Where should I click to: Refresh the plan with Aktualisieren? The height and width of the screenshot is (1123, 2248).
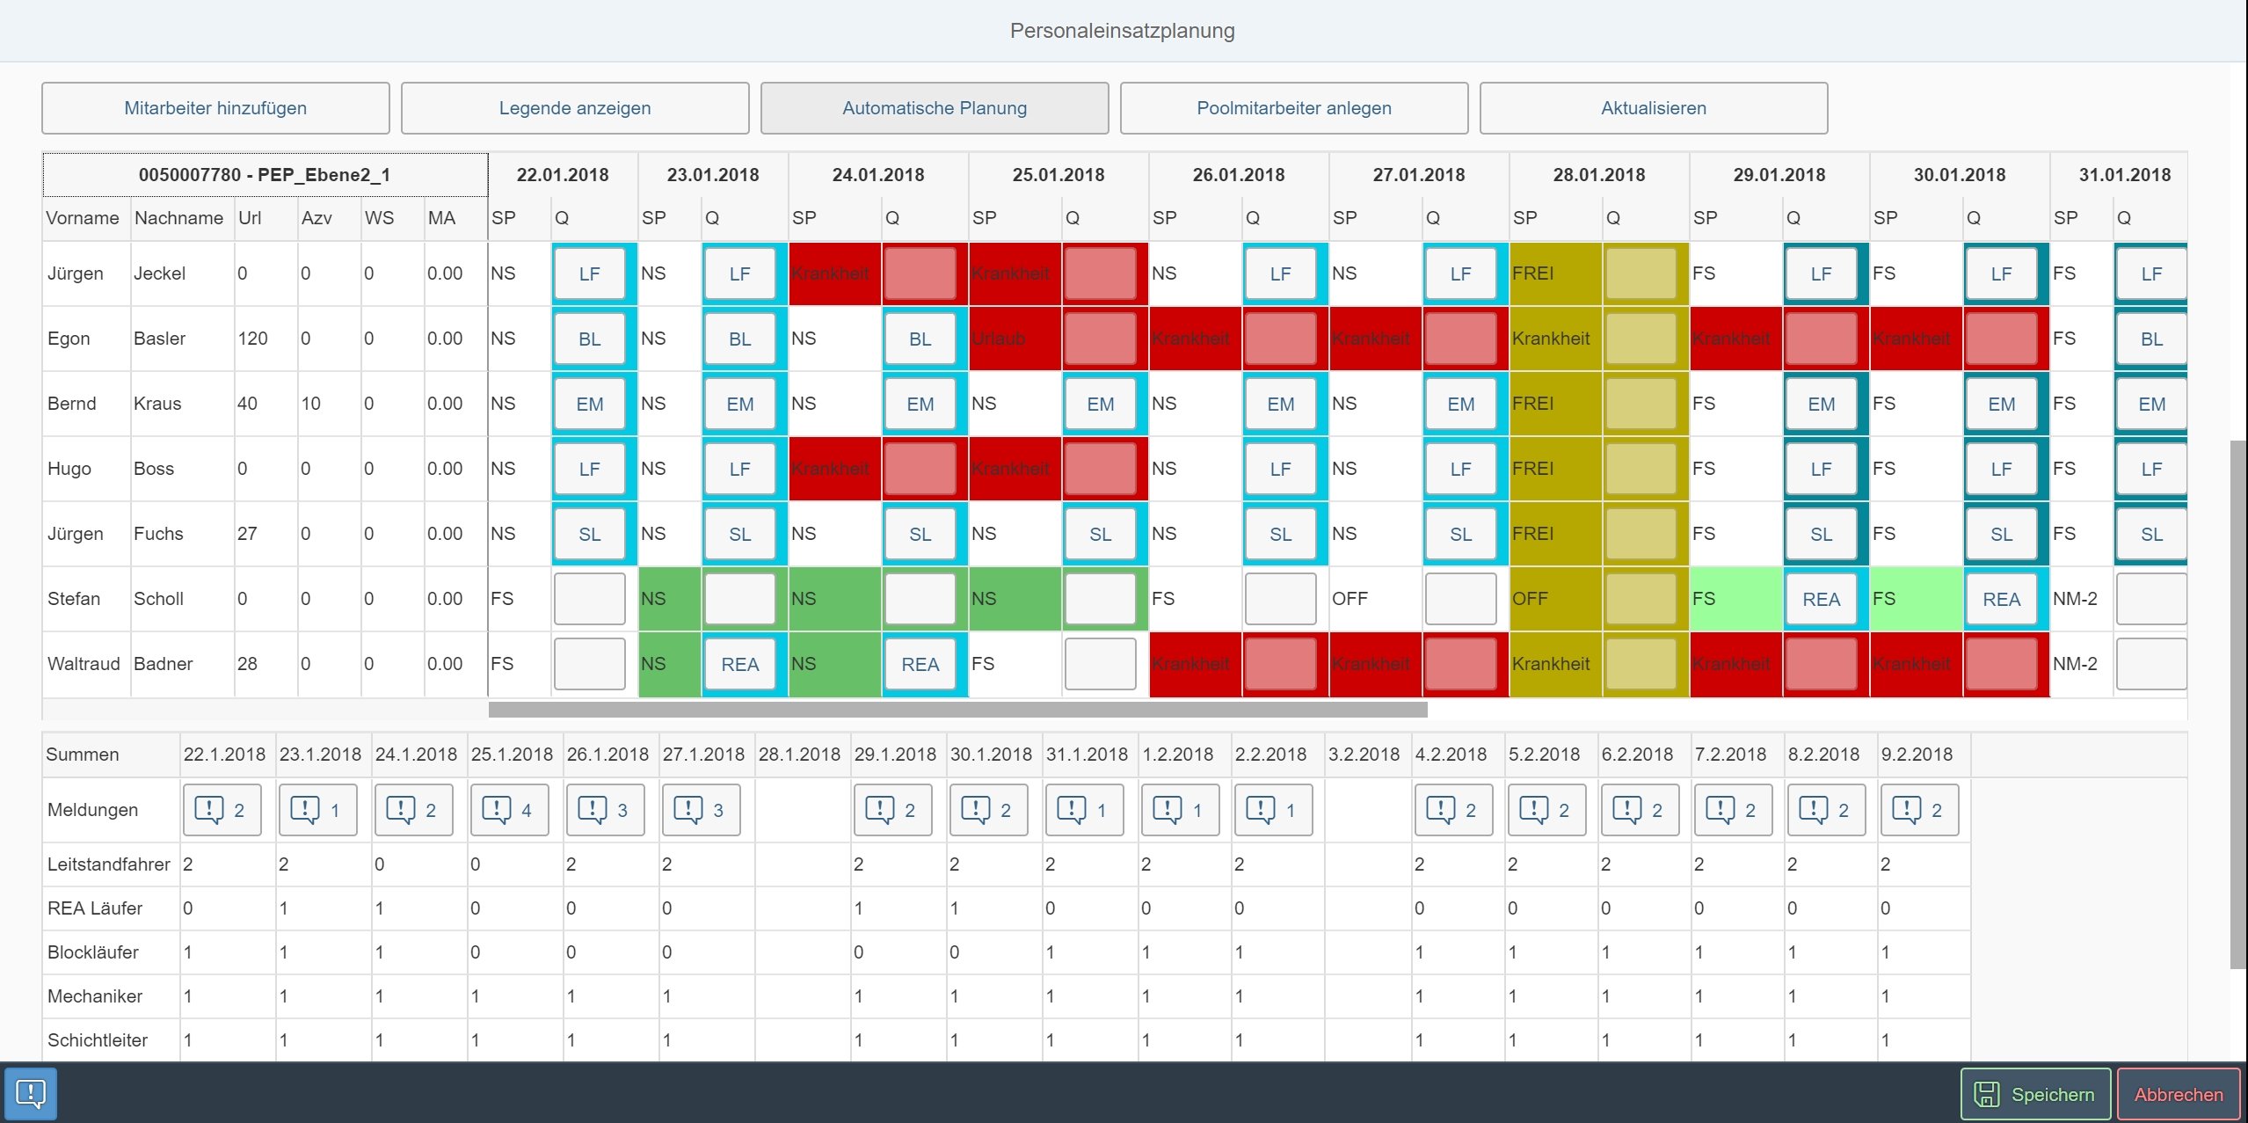[1654, 108]
